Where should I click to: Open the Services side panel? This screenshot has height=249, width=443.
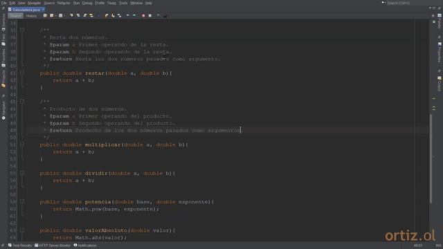(3, 22)
